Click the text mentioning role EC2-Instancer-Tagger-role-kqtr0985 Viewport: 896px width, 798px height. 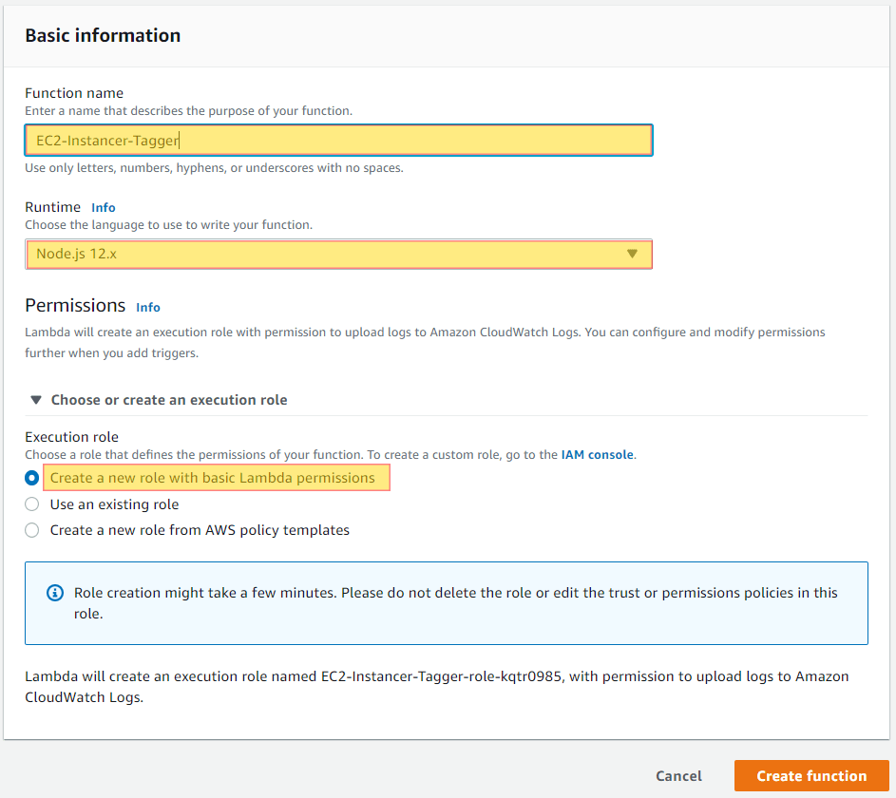436,687
